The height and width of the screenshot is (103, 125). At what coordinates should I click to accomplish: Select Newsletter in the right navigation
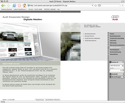tap(114, 54)
